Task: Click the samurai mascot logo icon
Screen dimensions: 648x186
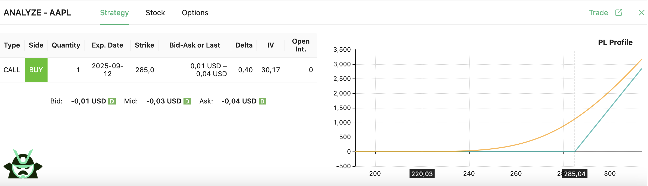Action: (x=23, y=164)
